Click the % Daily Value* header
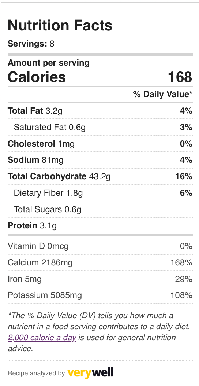Viewport: 199px width, 386px height. (x=163, y=94)
